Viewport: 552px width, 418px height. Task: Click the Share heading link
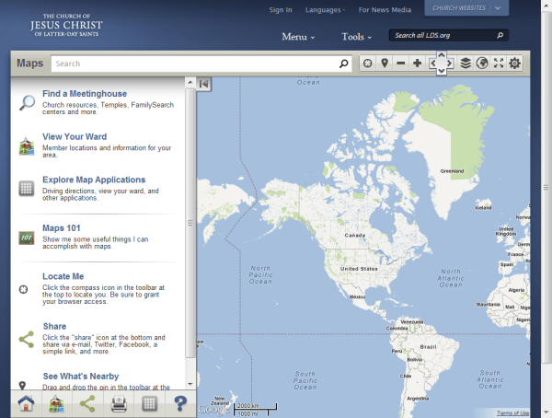click(54, 326)
